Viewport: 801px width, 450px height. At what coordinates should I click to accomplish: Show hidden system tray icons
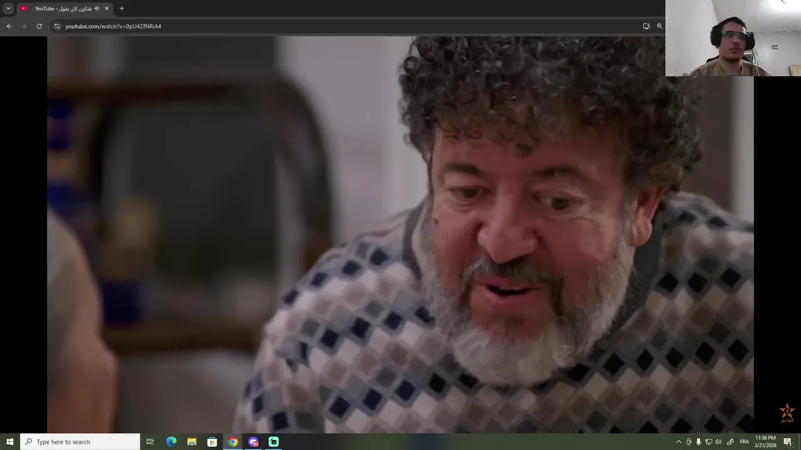(678, 442)
